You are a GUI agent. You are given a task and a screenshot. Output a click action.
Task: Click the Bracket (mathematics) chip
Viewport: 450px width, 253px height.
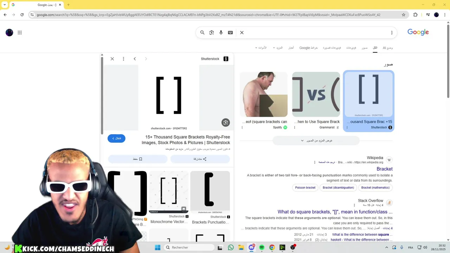375,188
